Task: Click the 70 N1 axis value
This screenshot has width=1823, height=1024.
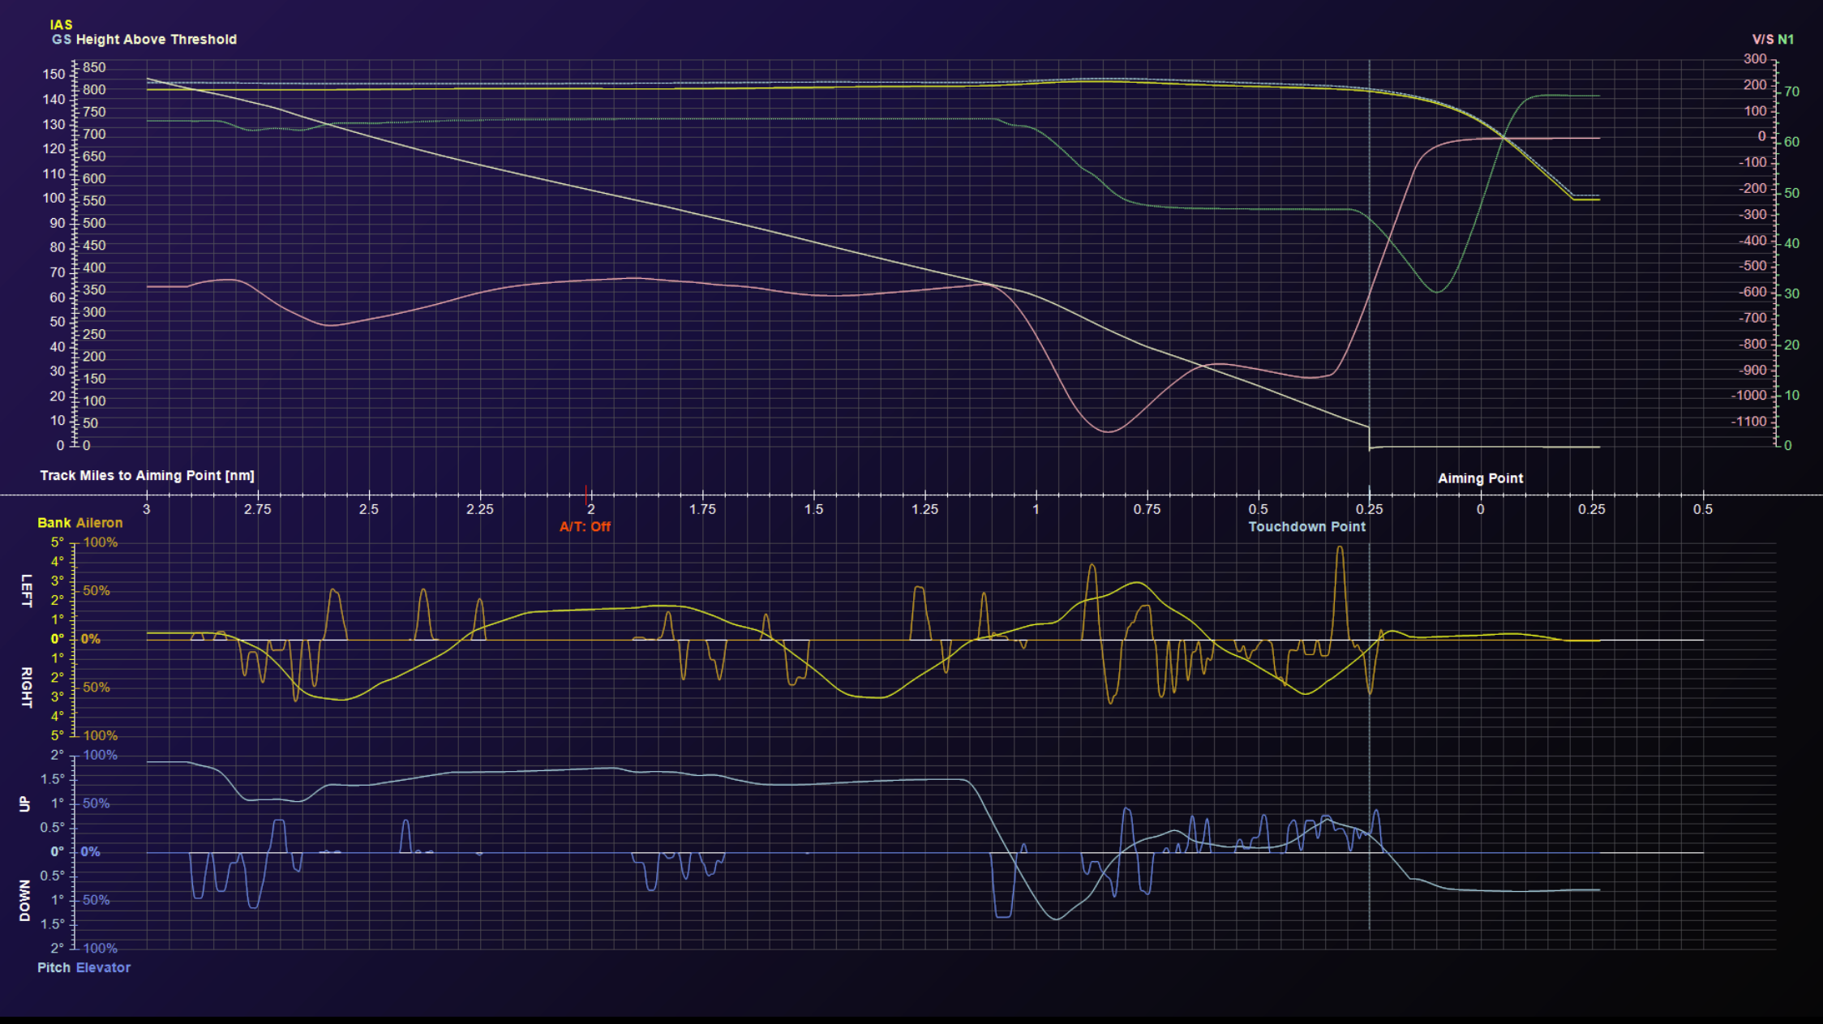Action: tap(1791, 92)
